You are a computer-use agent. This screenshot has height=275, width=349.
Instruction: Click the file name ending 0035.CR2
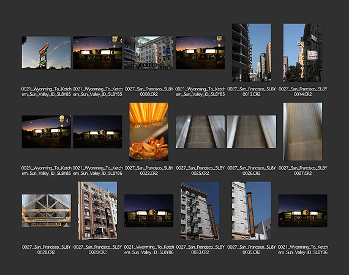252,250
